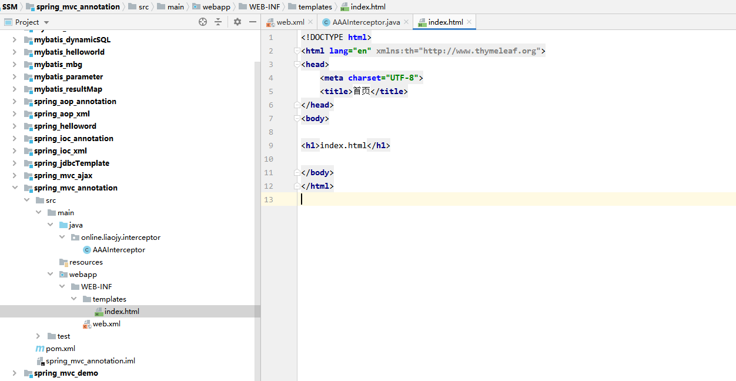Click the webapp folder icon in tree
The height and width of the screenshot is (381, 736).
[x=63, y=274]
